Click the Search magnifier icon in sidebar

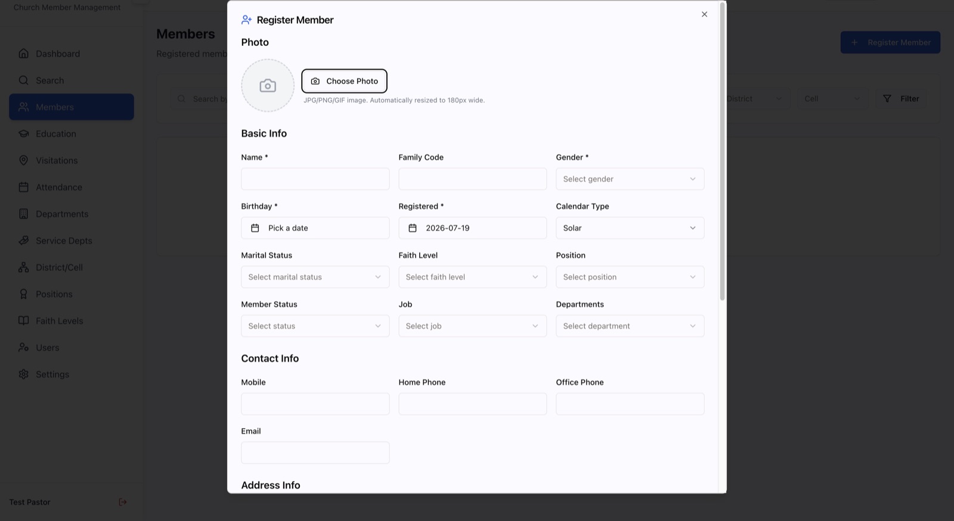click(23, 80)
